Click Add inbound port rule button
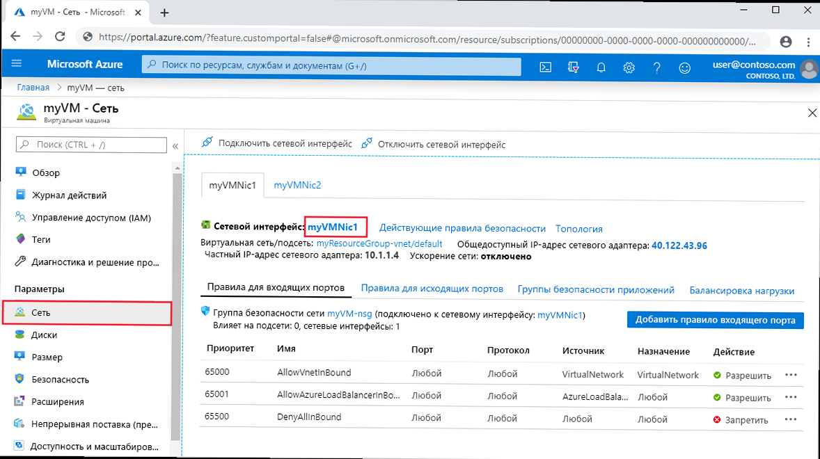This screenshot has width=820, height=459. (x=715, y=320)
